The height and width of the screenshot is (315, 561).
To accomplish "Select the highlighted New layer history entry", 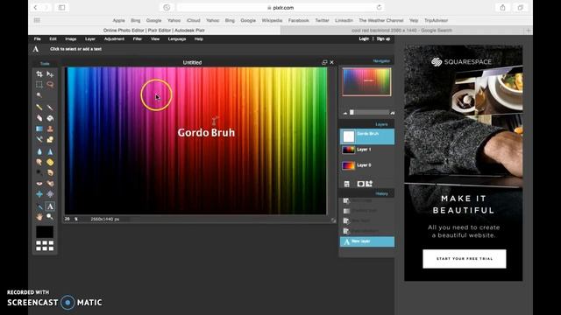I will pos(367,241).
